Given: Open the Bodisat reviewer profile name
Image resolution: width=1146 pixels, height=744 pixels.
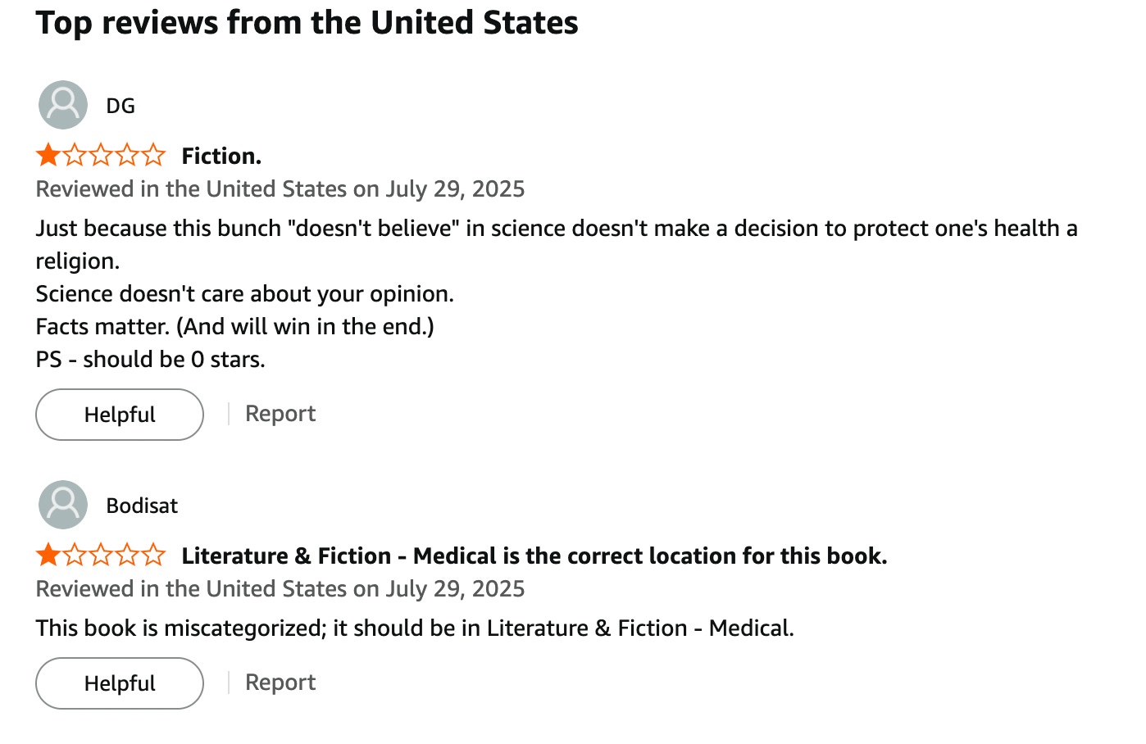Looking at the screenshot, I should 142,506.
